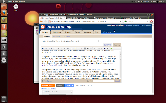Viewport: 166px width, 103px height.
Task: Expand Post Options
Action: click(48, 81)
